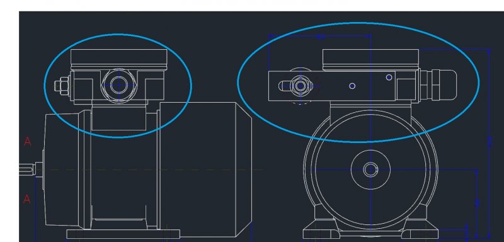Select the hex nut left of side-view terminal box
504x242 pixels.
click(62, 86)
